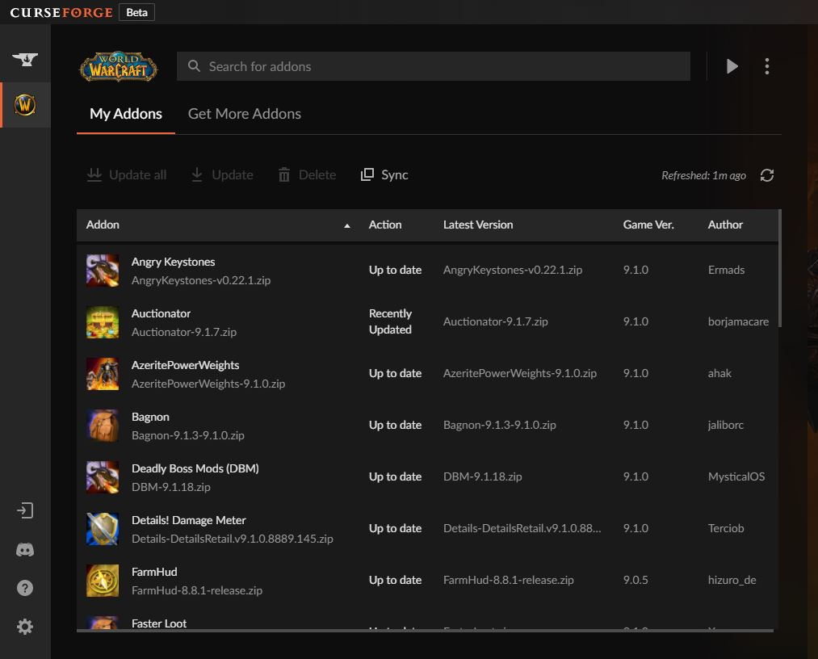Select the Faster Loot addon name
This screenshot has height=659, width=818.
[159, 623]
